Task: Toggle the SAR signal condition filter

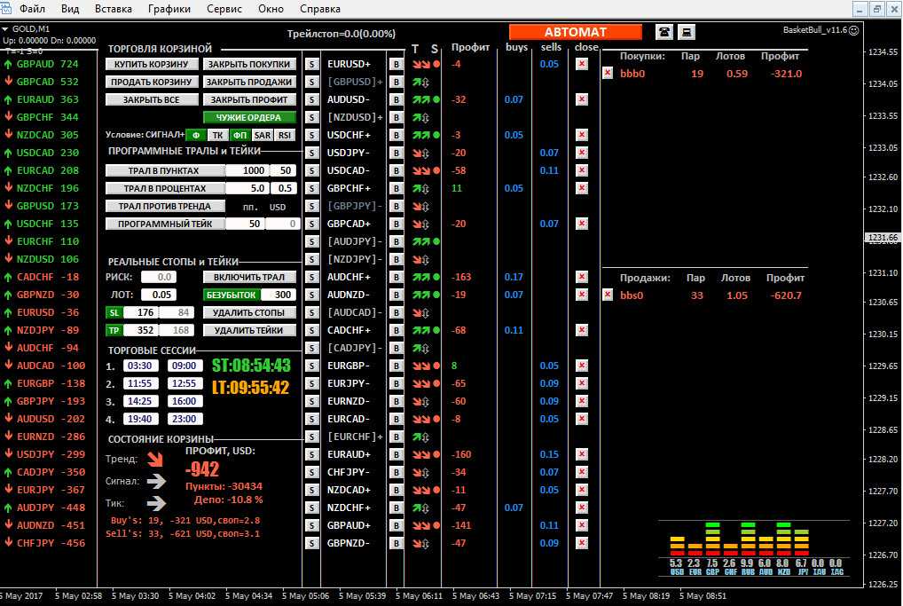Action: pos(263,135)
